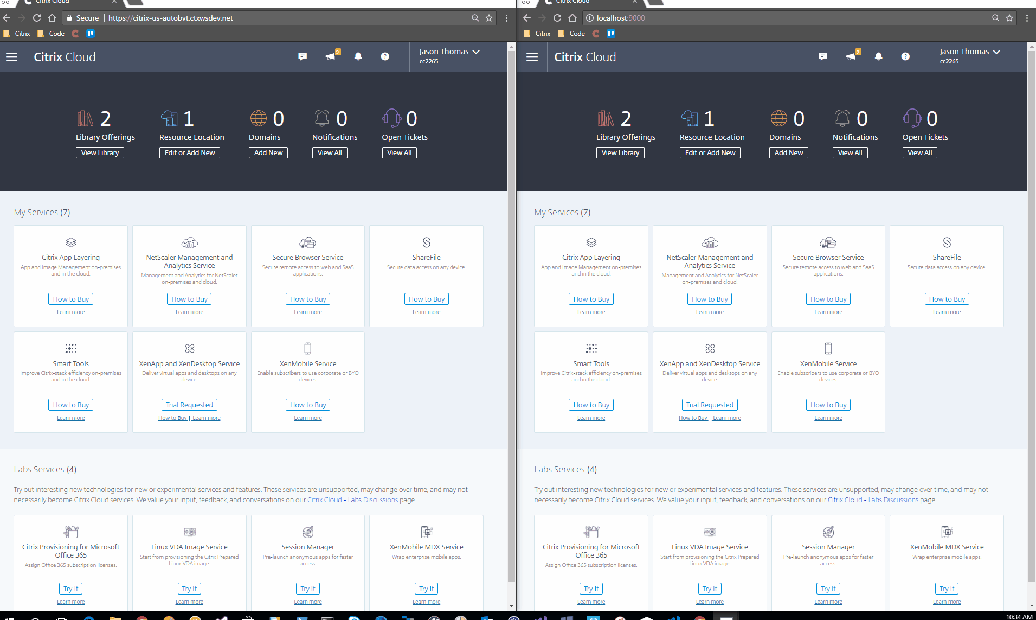Expand Jason Thomas account menu in left window
Screen dimensions: 1036x620
coord(449,52)
